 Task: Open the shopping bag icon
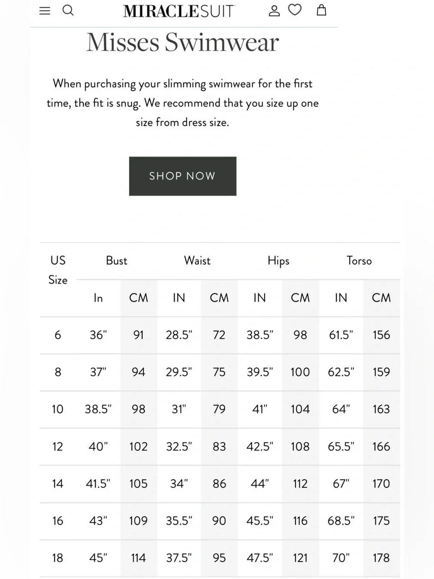(x=322, y=10)
